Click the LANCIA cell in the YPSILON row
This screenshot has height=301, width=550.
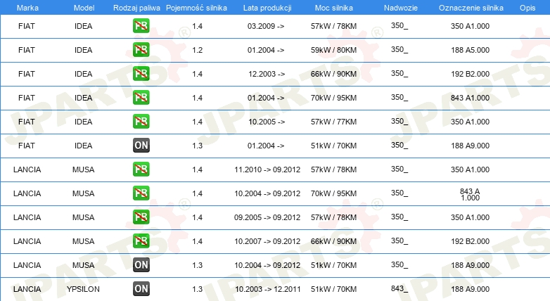click(27, 289)
